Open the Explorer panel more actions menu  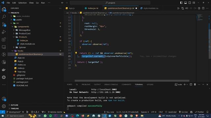pyautogui.click(x=60, y=8)
